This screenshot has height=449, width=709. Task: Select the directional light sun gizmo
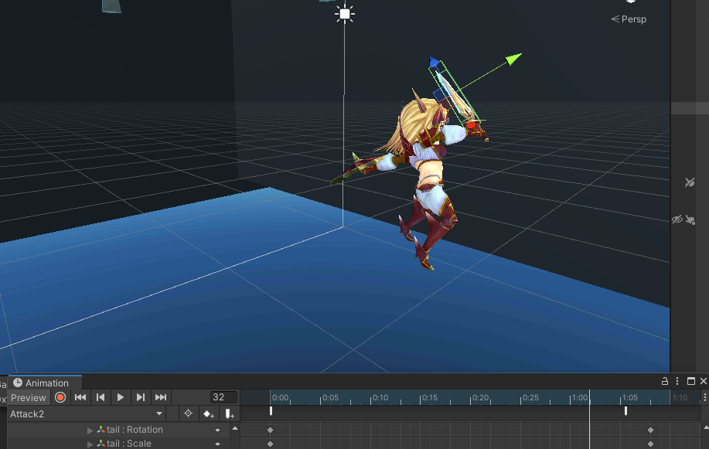345,14
